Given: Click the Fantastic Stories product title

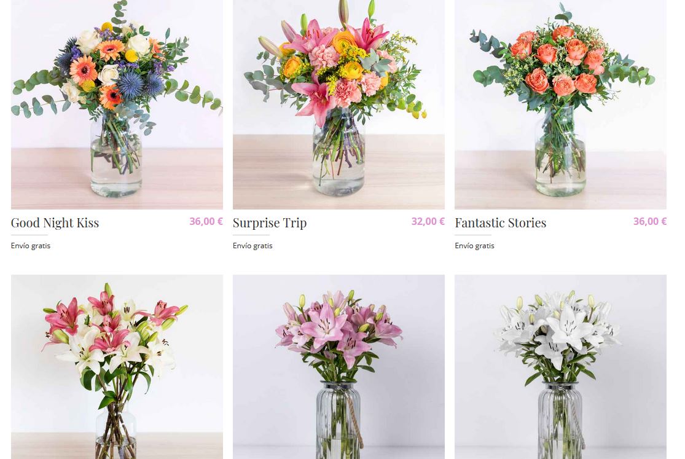Looking at the screenshot, I should (500, 223).
